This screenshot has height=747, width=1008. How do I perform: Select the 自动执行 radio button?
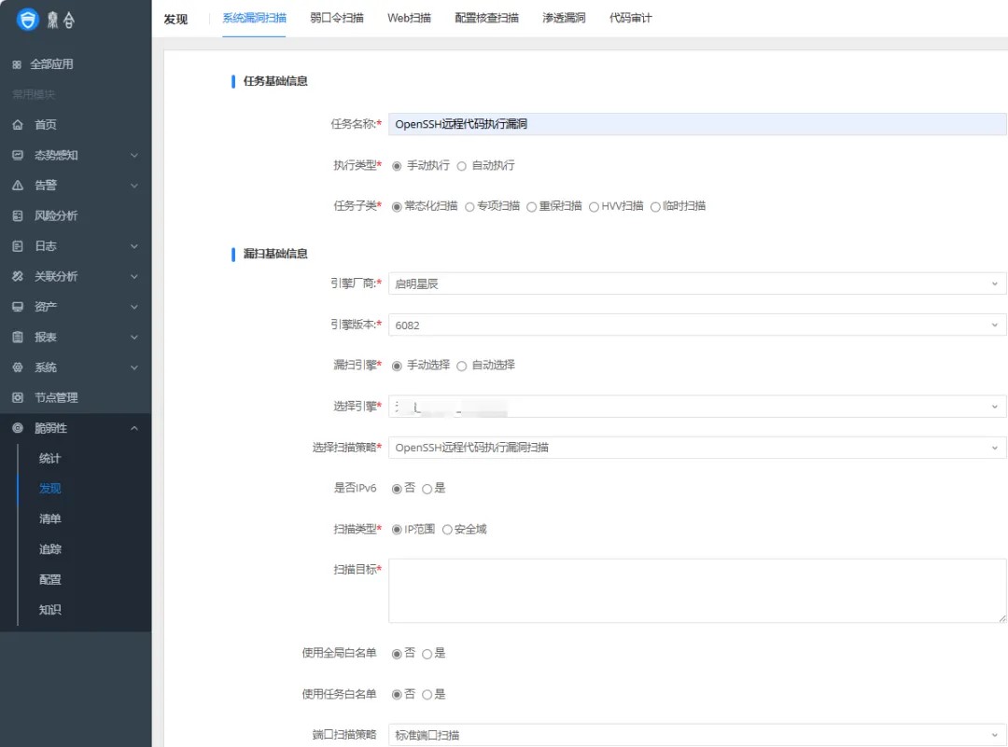(x=462, y=166)
